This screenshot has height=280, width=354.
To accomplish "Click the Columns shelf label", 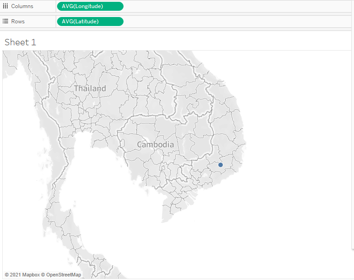I will pos(22,6).
